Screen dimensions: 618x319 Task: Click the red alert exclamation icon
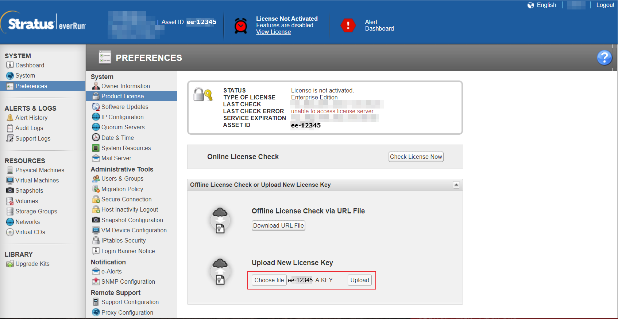click(348, 25)
